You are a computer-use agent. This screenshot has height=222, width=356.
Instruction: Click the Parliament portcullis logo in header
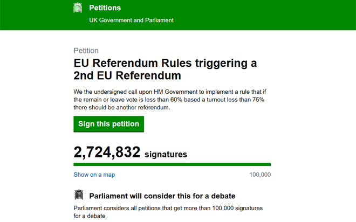click(78, 8)
